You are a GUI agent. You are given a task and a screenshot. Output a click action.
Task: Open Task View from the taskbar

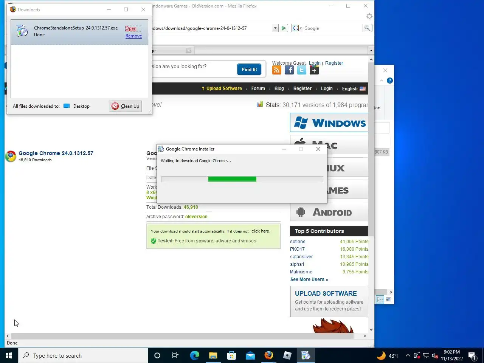coord(175,355)
